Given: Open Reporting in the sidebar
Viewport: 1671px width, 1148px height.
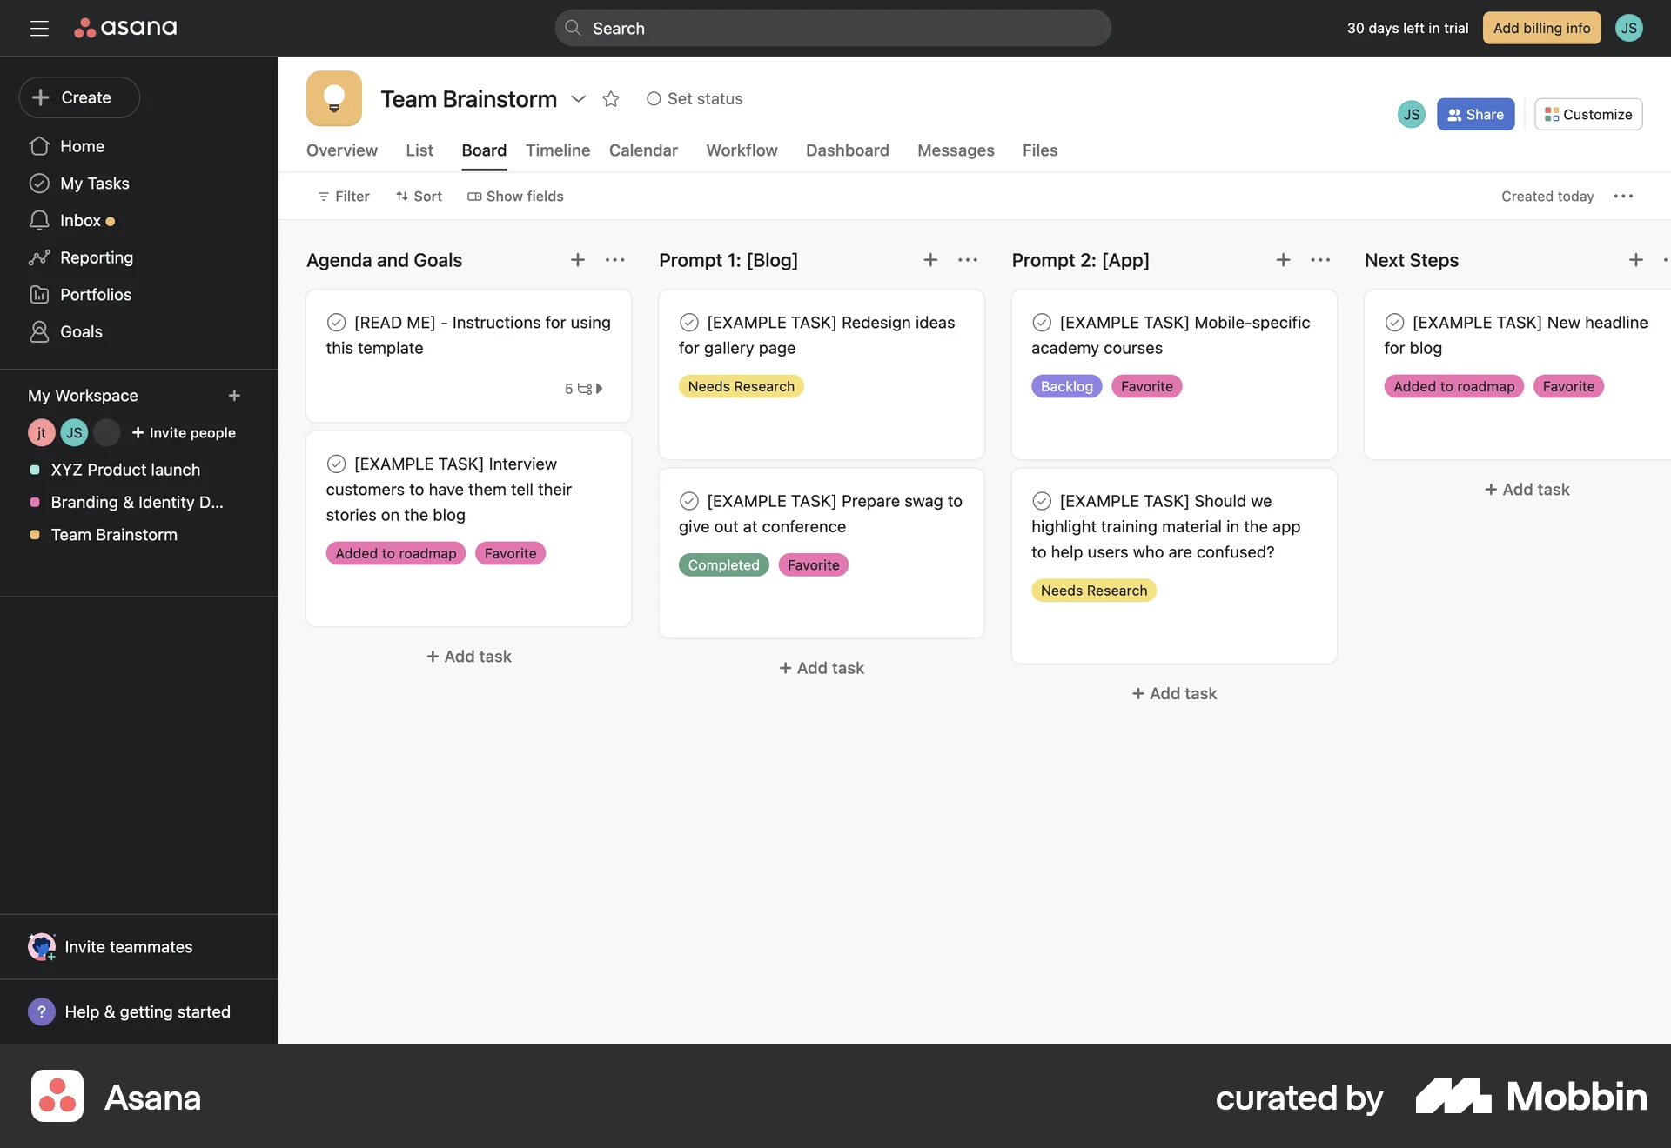Looking at the screenshot, I should [97, 257].
